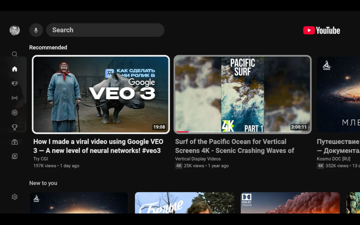Go to Home in the sidebar
Screen dimensions: 360x225
tap(15, 69)
